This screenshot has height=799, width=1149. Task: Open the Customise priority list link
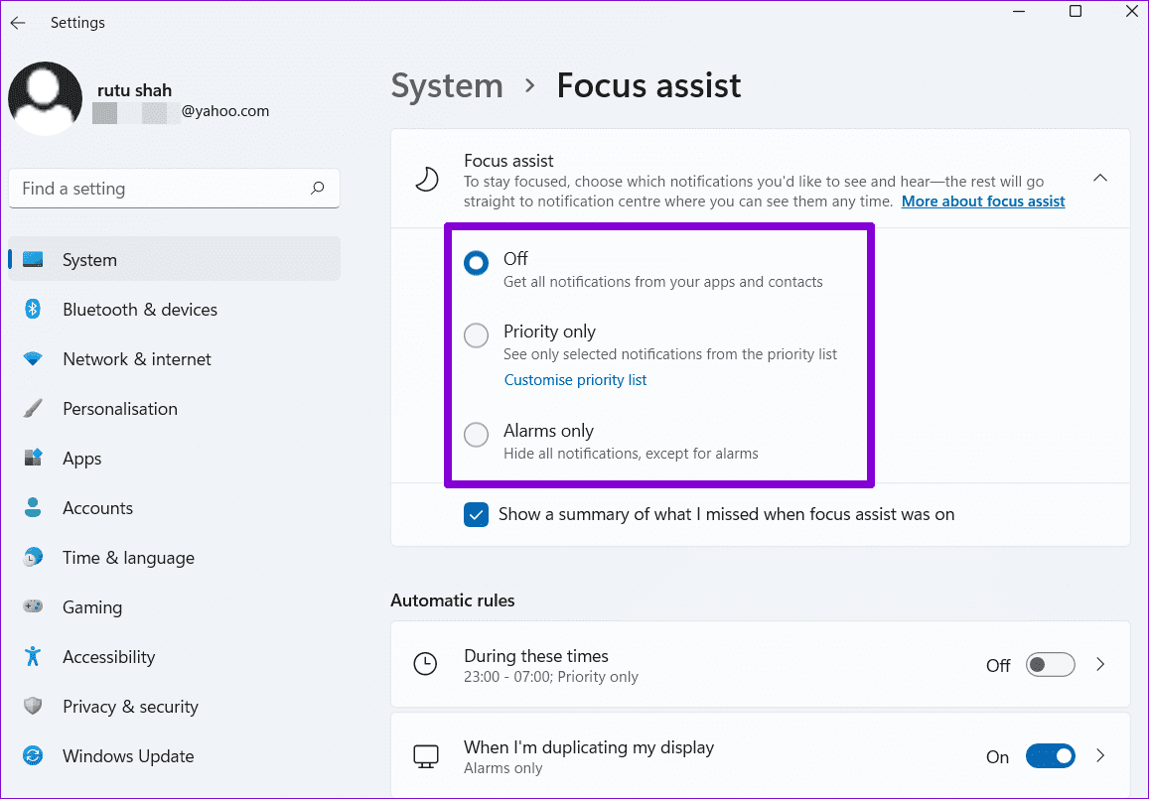click(x=575, y=380)
